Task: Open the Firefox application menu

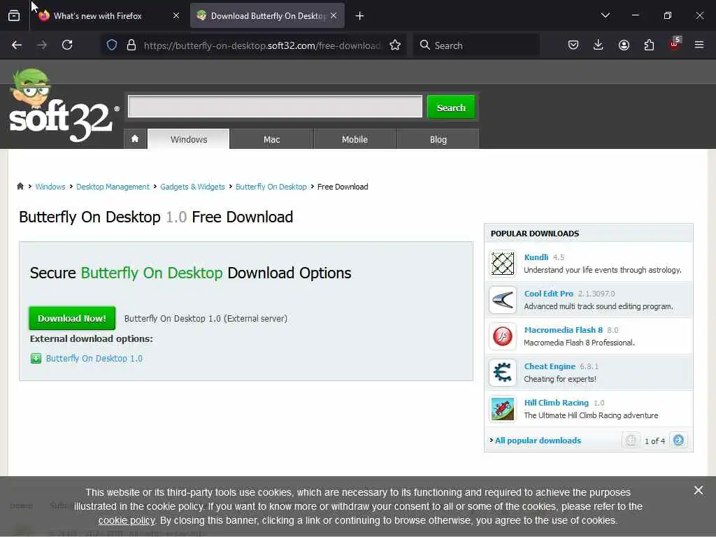Action: (x=699, y=45)
